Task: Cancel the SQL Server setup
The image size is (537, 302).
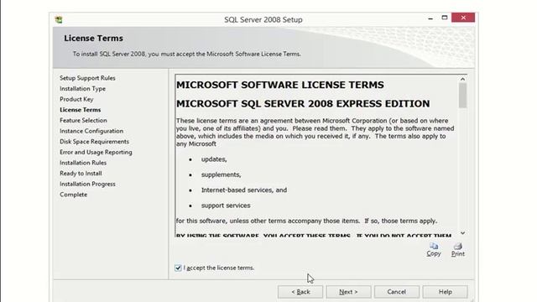Action: [397, 292]
